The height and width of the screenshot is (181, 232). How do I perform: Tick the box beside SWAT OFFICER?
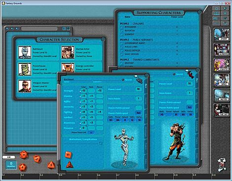click(x=122, y=54)
